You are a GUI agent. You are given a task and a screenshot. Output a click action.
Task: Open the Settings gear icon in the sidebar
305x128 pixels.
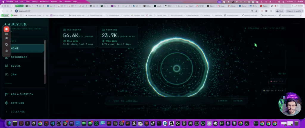[7, 103]
